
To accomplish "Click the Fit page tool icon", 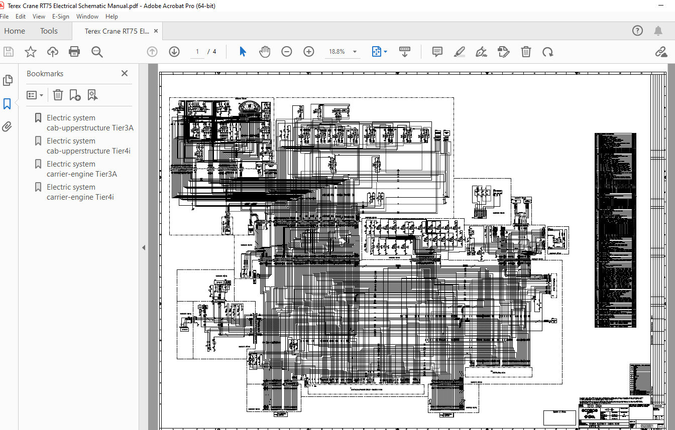I will pyautogui.click(x=377, y=52).
